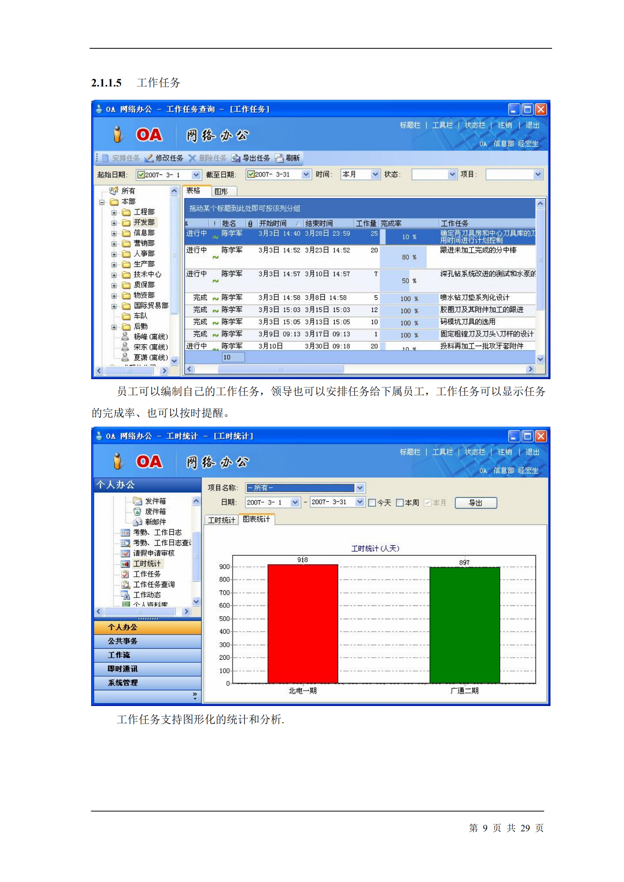Viewport: 624px width, 882px height.
Task: Open 工作任务查询 search icon
Action: 125,585
